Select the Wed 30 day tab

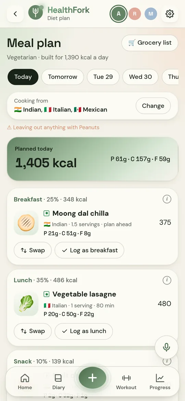click(x=140, y=77)
